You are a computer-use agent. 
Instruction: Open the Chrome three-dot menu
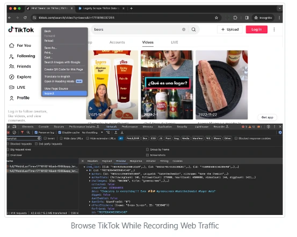[x=279, y=18]
